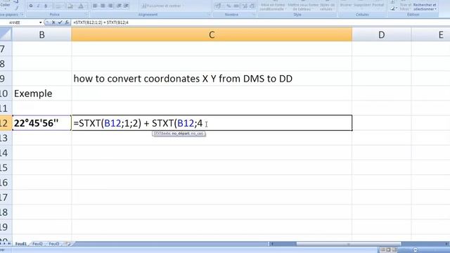
Task: Select column B header
Action: [x=42, y=34]
